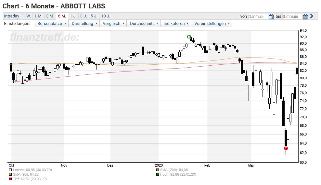Click 'Hoch: 91,86 (22.01.20)' legend text
This screenshot has width=321, height=185.
178,174
